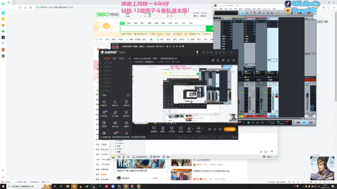Select the speaker listen tool in Studio One
Image resolution: width=337 pixels, height=189 pixels.
[x=272, y=13]
